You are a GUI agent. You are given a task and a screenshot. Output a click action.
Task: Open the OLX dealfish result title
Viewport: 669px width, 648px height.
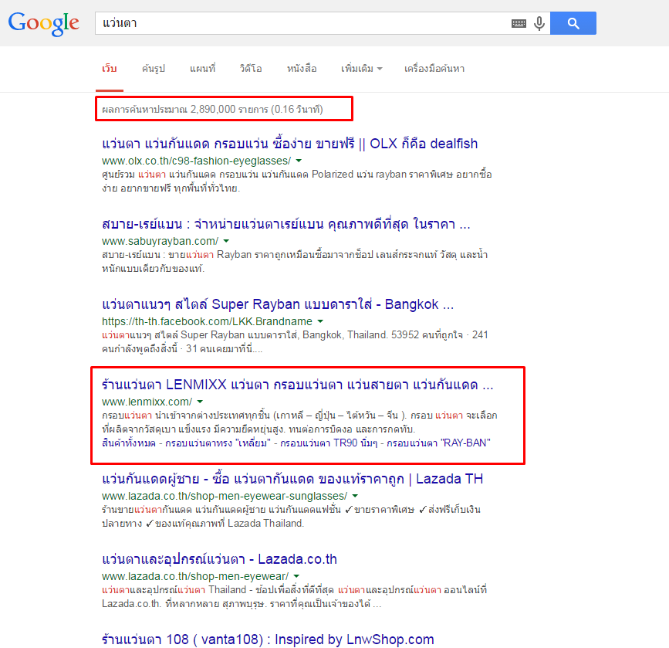(289, 144)
